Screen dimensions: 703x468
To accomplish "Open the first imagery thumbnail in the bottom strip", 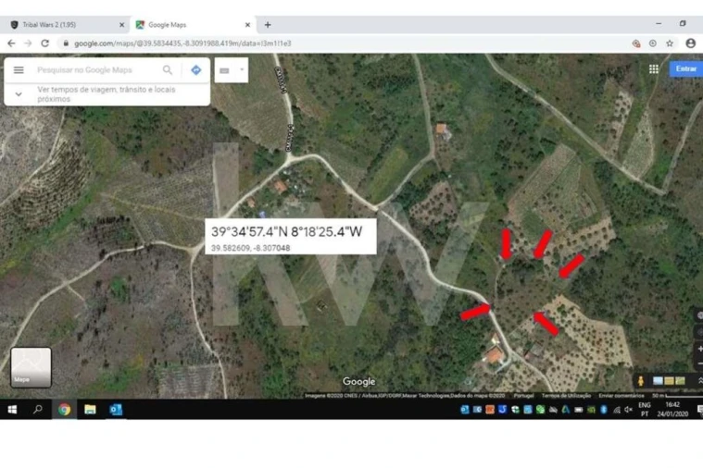I will click(658, 381).
